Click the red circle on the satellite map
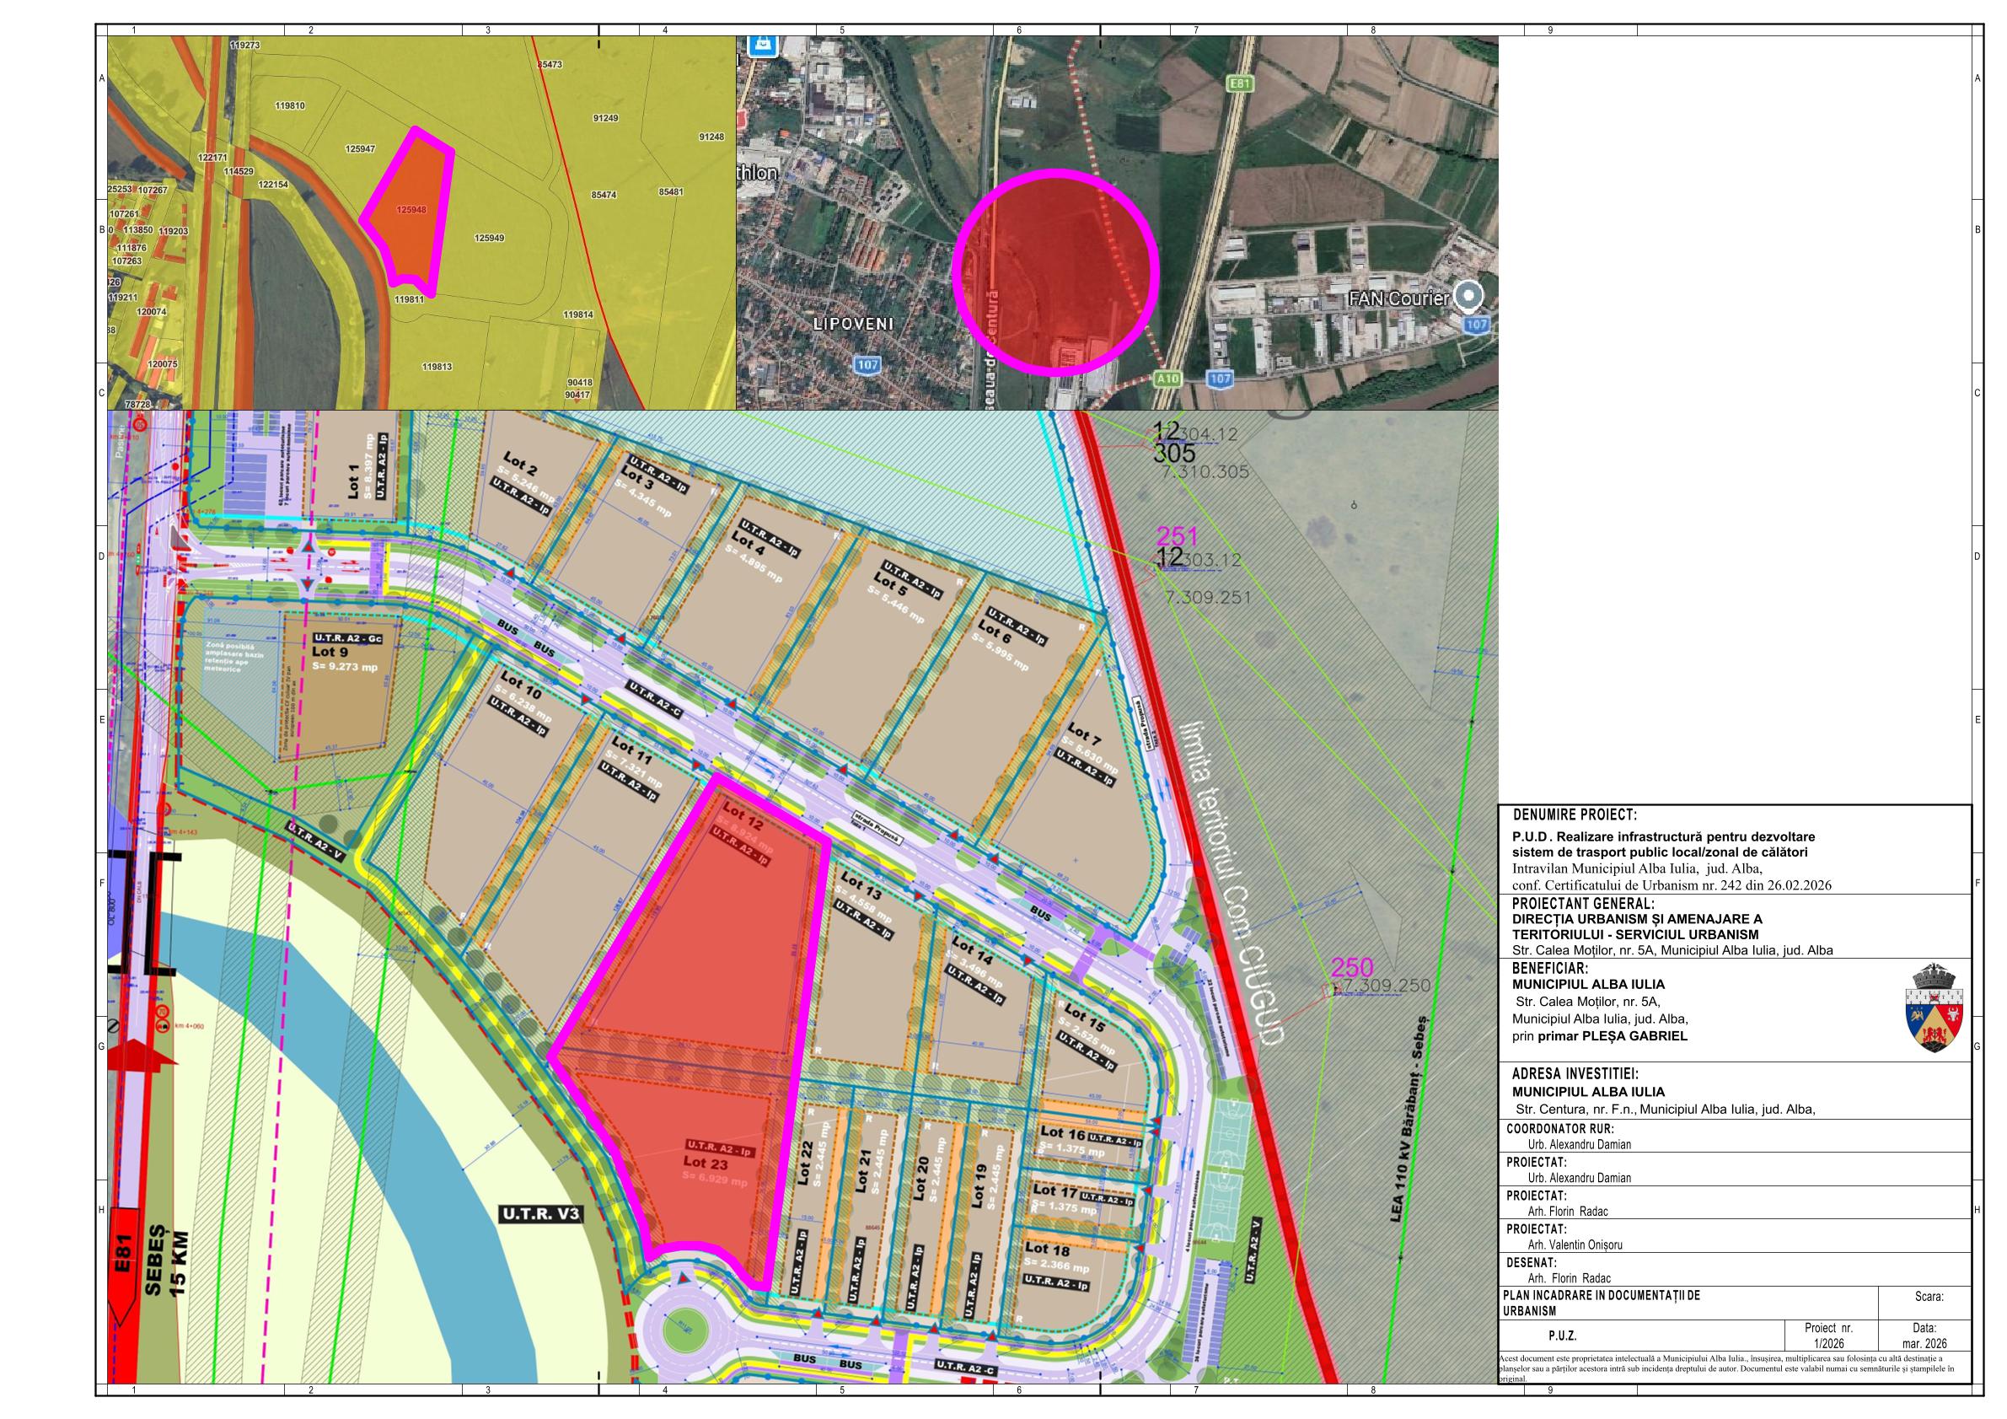 coord(1055,271)
